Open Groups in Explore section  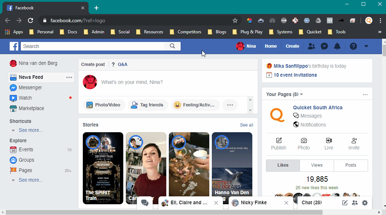click(x=22, y=160)
